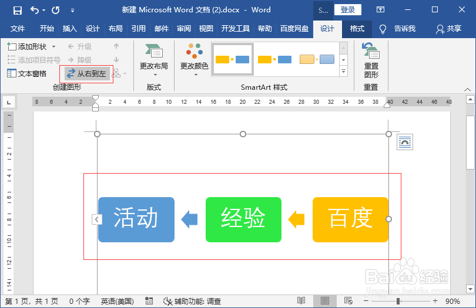Open the undo history dropdown arrow

tap(43, 11)
